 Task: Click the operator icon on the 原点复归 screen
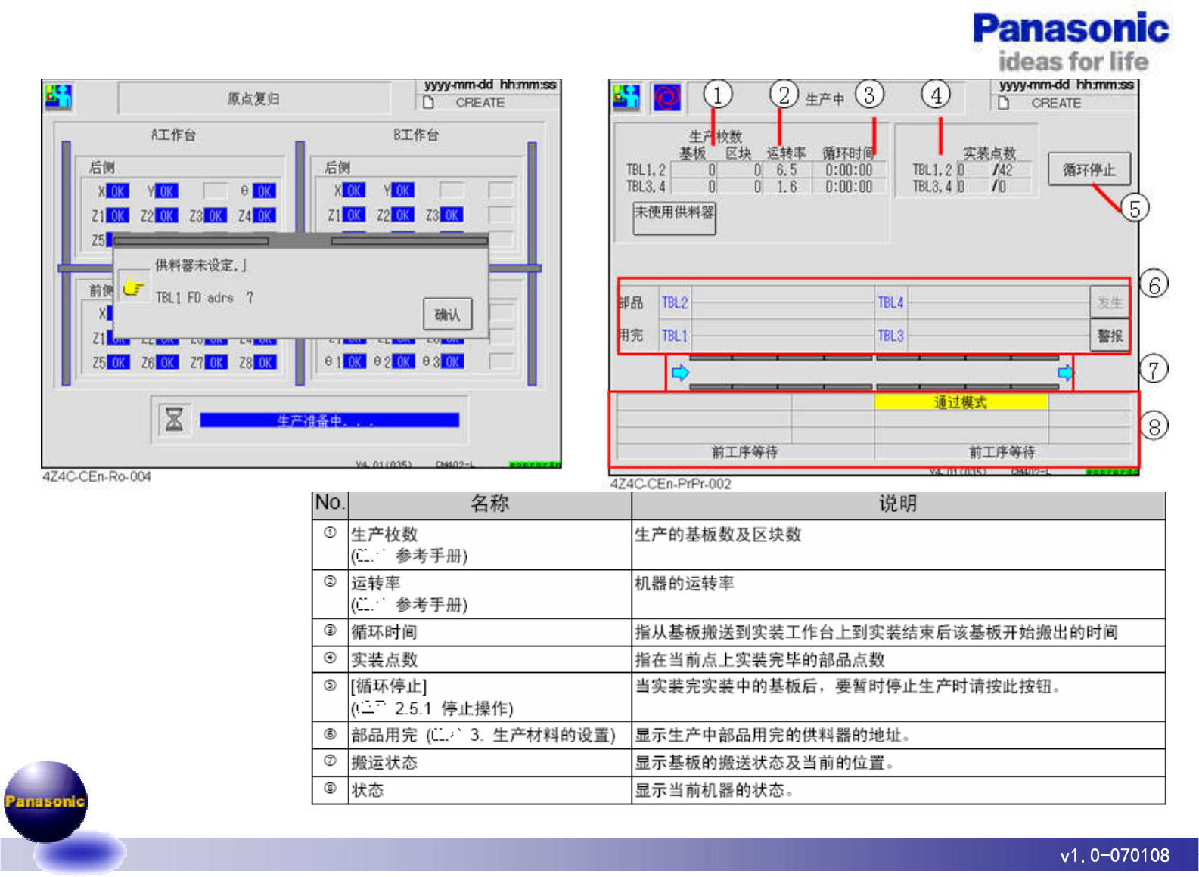pos(58,97)
